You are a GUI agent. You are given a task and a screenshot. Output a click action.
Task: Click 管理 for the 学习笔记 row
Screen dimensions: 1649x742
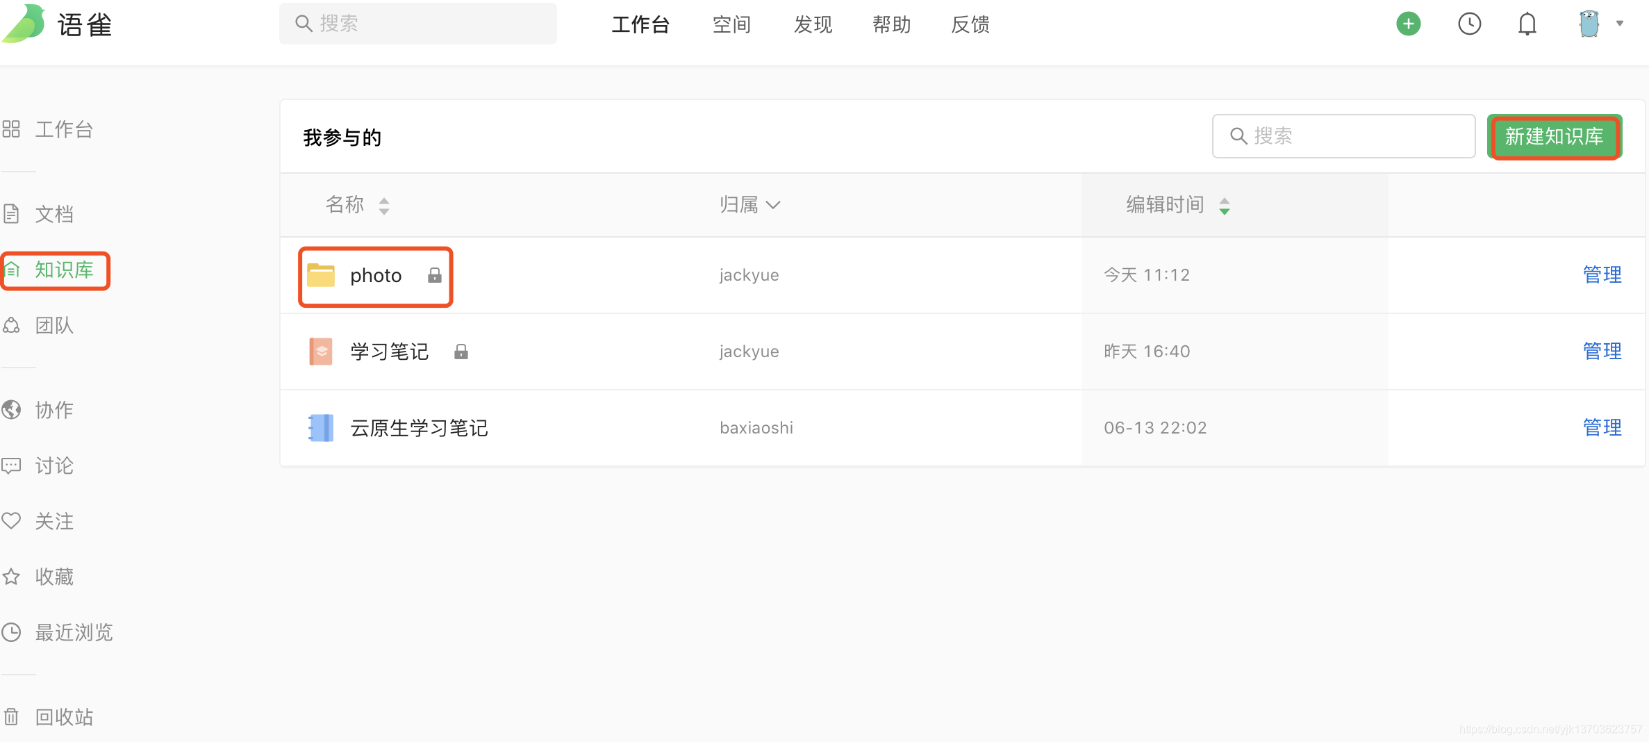pyautogui.click(x=1602, y=352)
